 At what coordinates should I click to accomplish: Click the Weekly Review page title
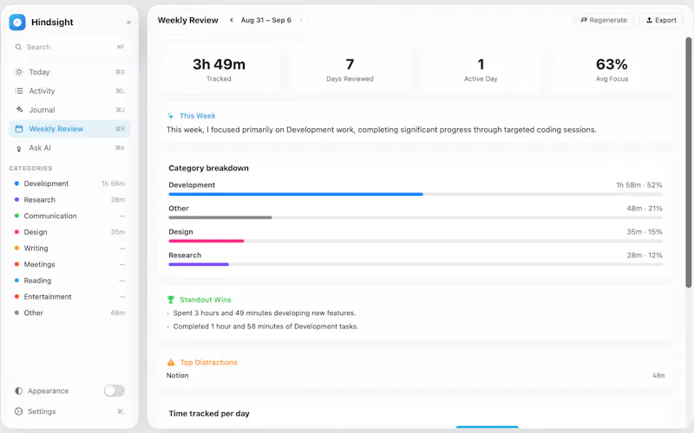(188, 20)
